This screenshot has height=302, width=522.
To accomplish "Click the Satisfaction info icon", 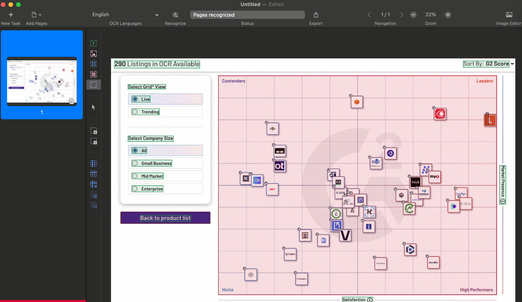I will (x=370, y=300).
